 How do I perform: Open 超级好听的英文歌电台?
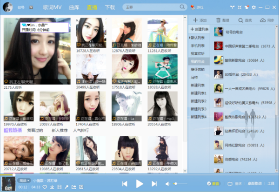tap(244, 103)
